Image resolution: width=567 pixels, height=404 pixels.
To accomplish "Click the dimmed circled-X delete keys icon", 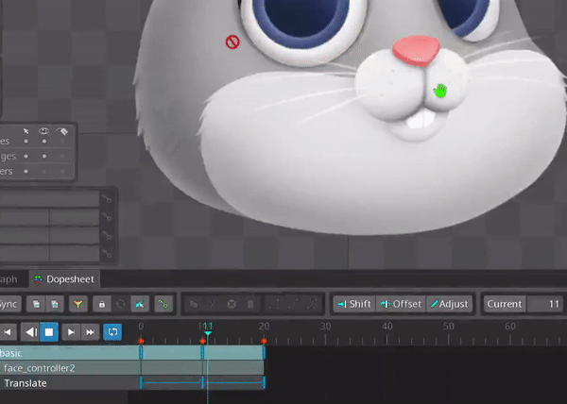I will 232,304.
